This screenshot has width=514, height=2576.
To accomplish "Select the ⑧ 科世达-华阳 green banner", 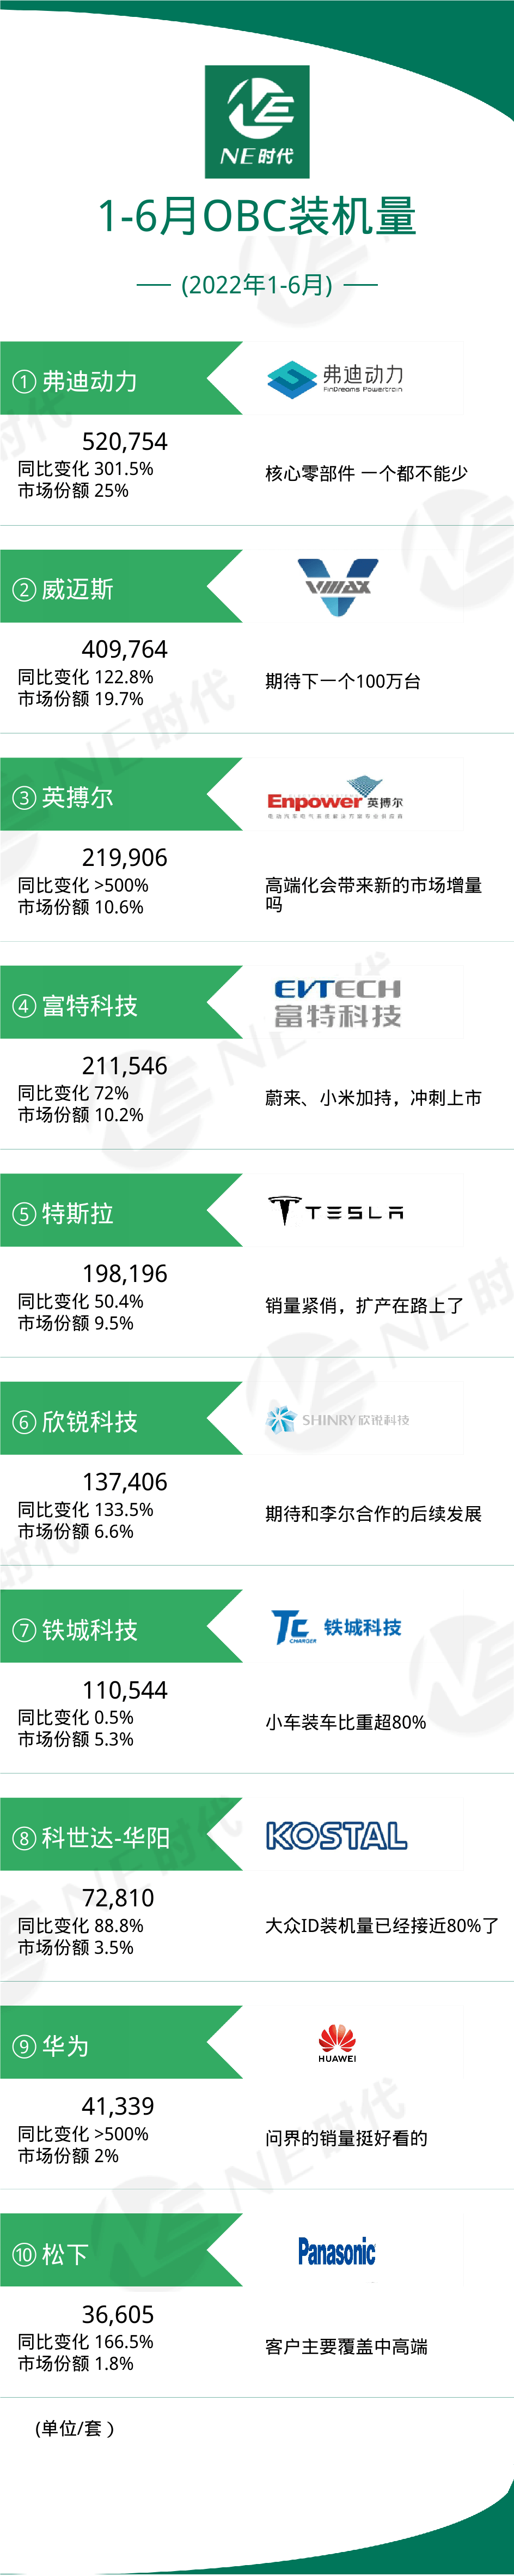I will point(121,1835).
